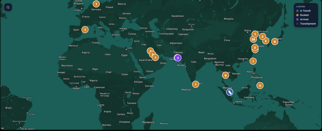Expand the Booked cluster 8 beside Japan
The image size is (322, 131).
[x=275, y=42]
